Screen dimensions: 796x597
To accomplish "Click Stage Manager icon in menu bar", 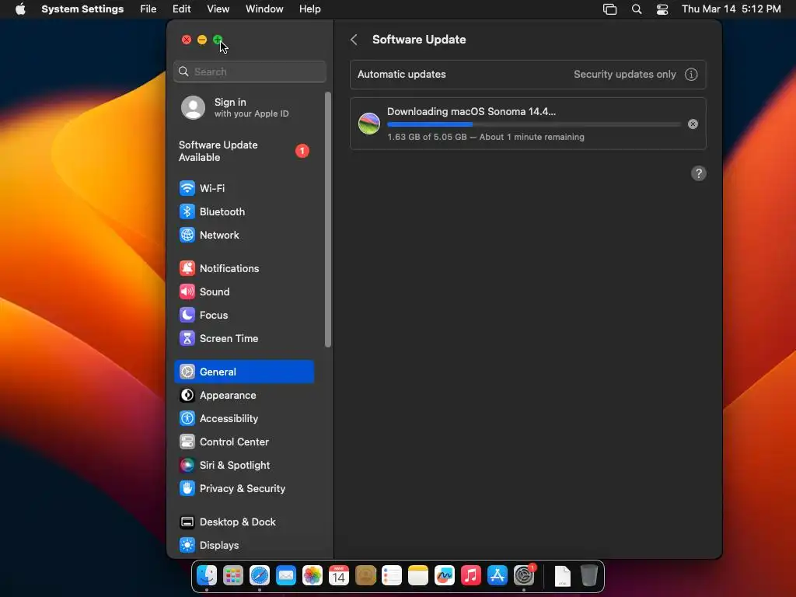I will 609,9.
